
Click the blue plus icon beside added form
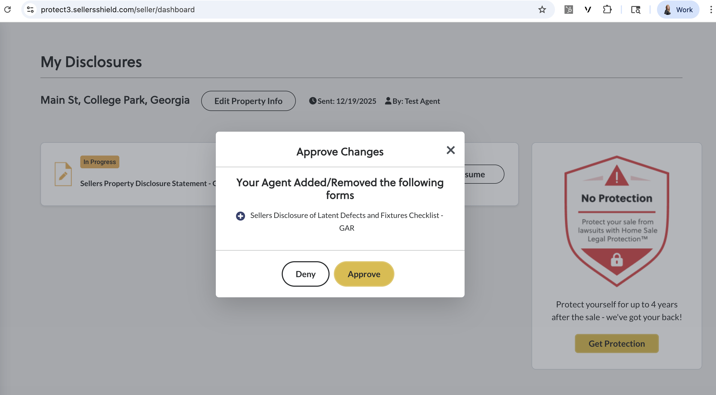coord(241,216)
